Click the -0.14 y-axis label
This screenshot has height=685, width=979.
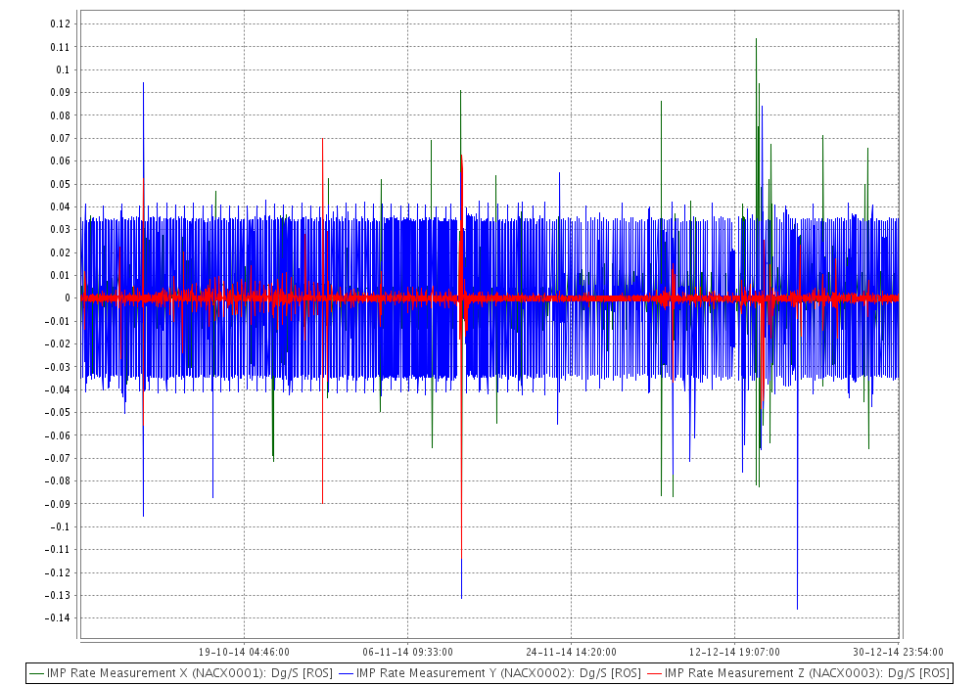click(58, 618)
